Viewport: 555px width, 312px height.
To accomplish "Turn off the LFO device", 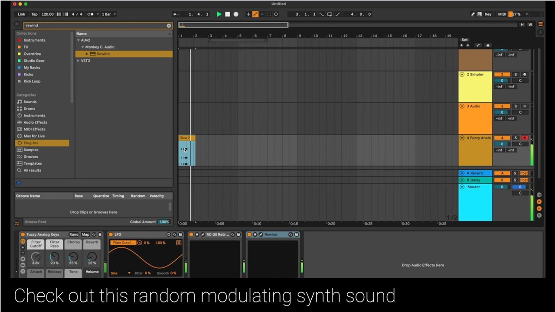I will pyautogui.click(x=111, y=234).
